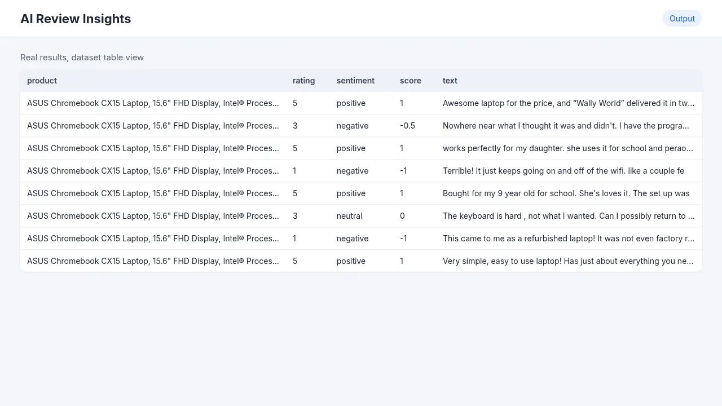Viewport: 722px width, 406px height.
Task: Open review "This came to me as a refurbished laptop"
Action: point(569,239)
